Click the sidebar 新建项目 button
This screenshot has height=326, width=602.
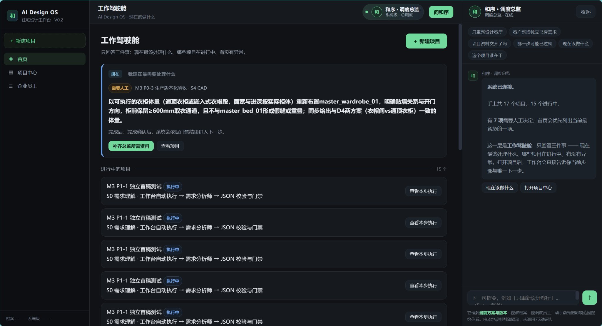(45, 41)
